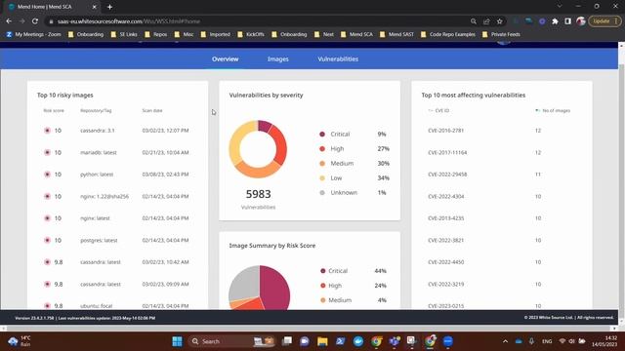
Task: Open the Imported bookmark folder
Action: click(216, 35)
